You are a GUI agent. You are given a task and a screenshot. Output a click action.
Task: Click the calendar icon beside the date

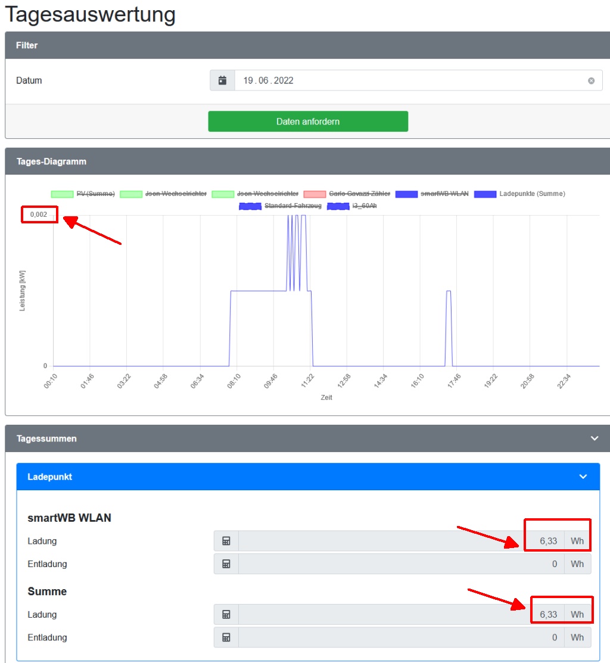tap(222, 80)
